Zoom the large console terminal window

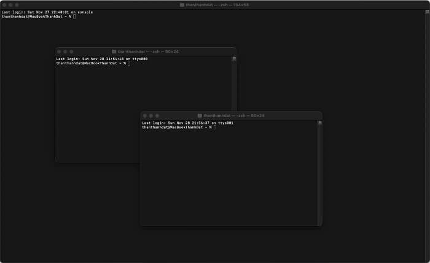pos(17,5)
